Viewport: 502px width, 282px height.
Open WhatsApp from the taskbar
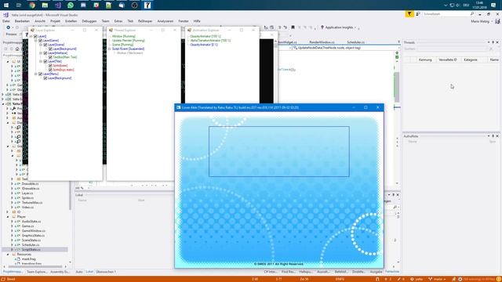pyautogui.click(x=71, y=5)
